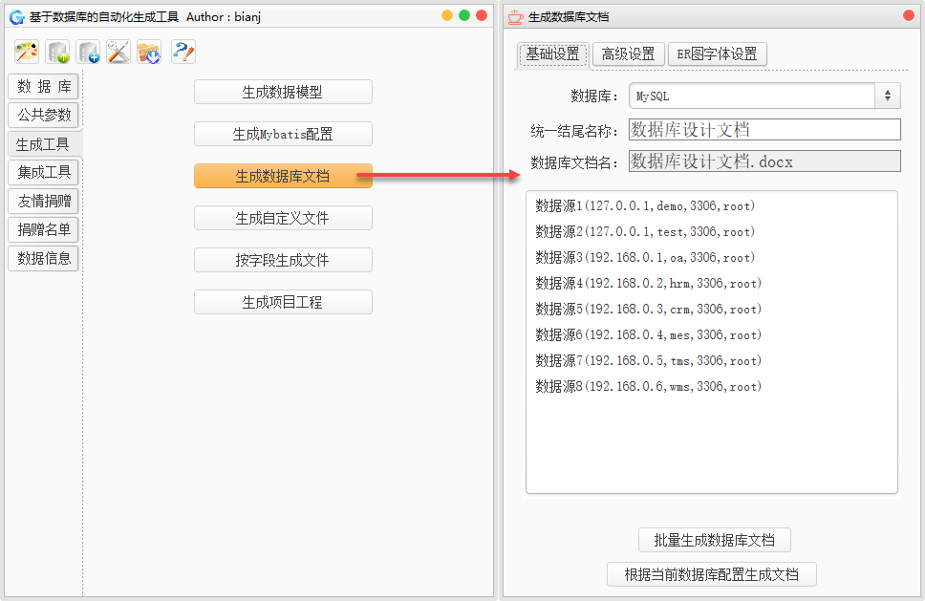
Task: Close the 生成数据库文档 window
Action: [909, 16]
